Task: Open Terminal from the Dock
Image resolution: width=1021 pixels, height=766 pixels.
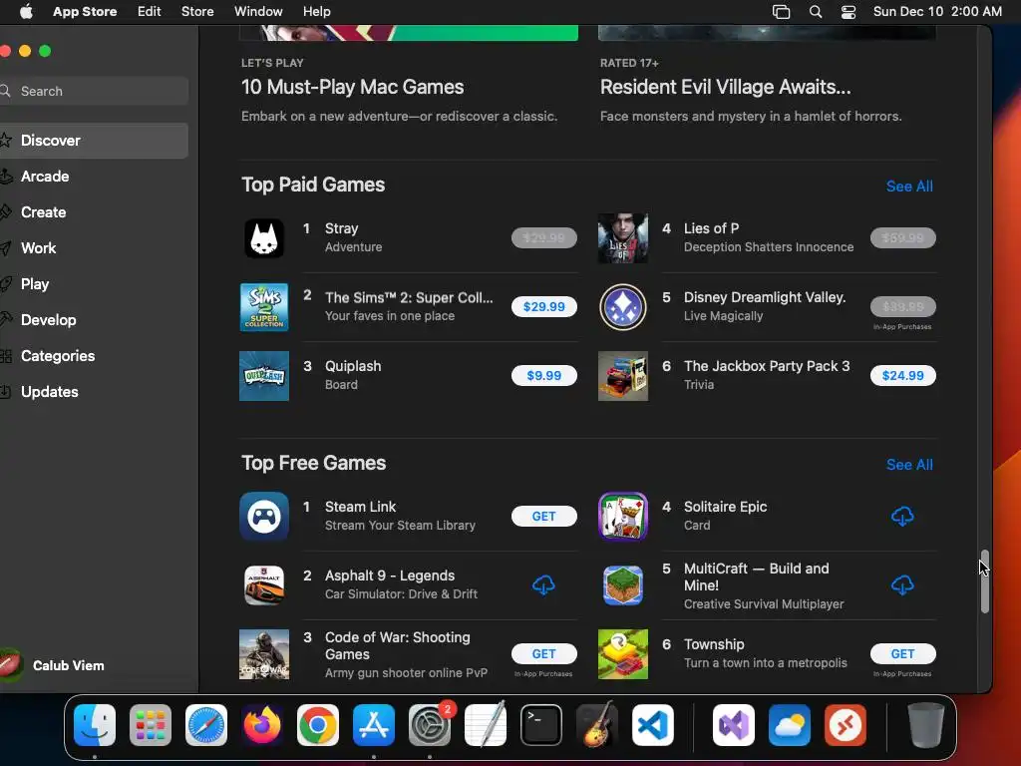Action: [x=541, y=725]
